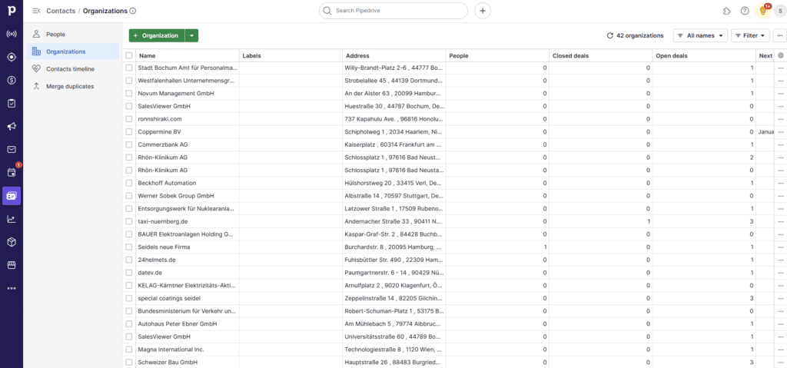
Task: Click the green add Organization button
Action: pos(157,35)
